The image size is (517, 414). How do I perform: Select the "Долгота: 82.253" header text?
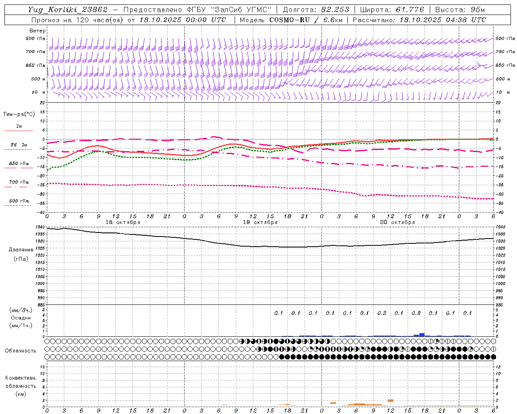[316, 10]
